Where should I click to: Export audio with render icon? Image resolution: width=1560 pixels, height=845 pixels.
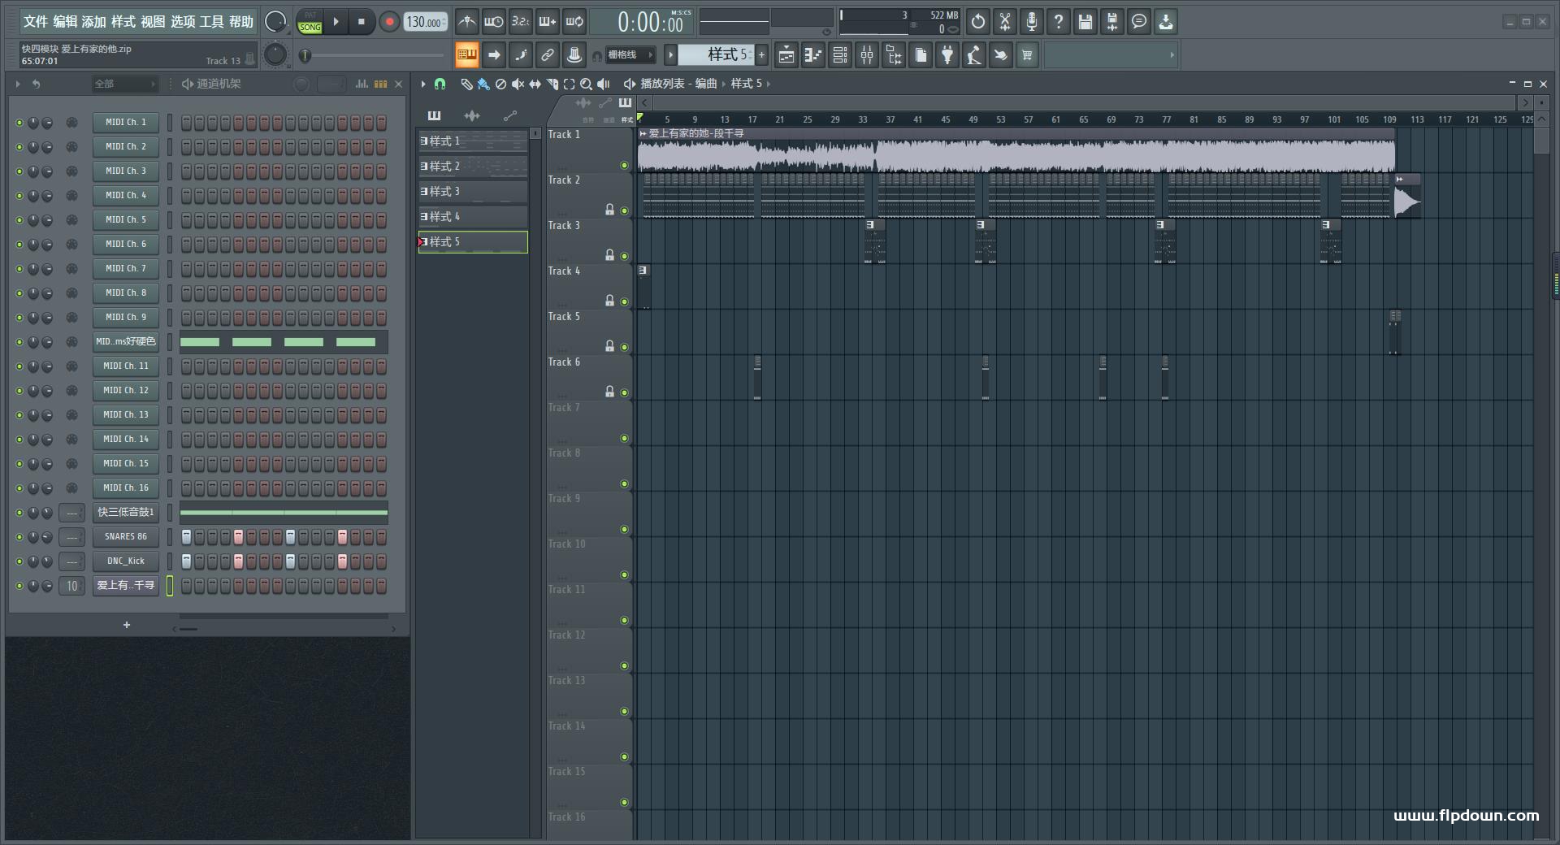coord(1112,22)
